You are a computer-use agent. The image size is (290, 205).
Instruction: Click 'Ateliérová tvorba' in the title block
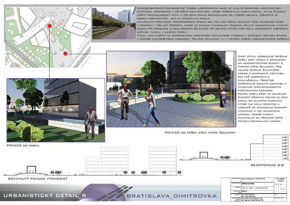(248, 183)
